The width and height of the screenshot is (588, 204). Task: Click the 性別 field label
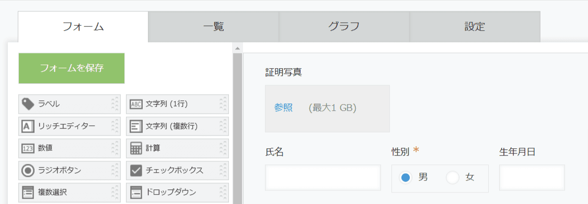click(x=400, y=151)
